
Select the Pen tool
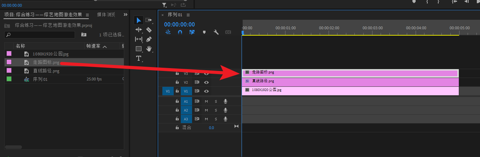click(149, 39)
